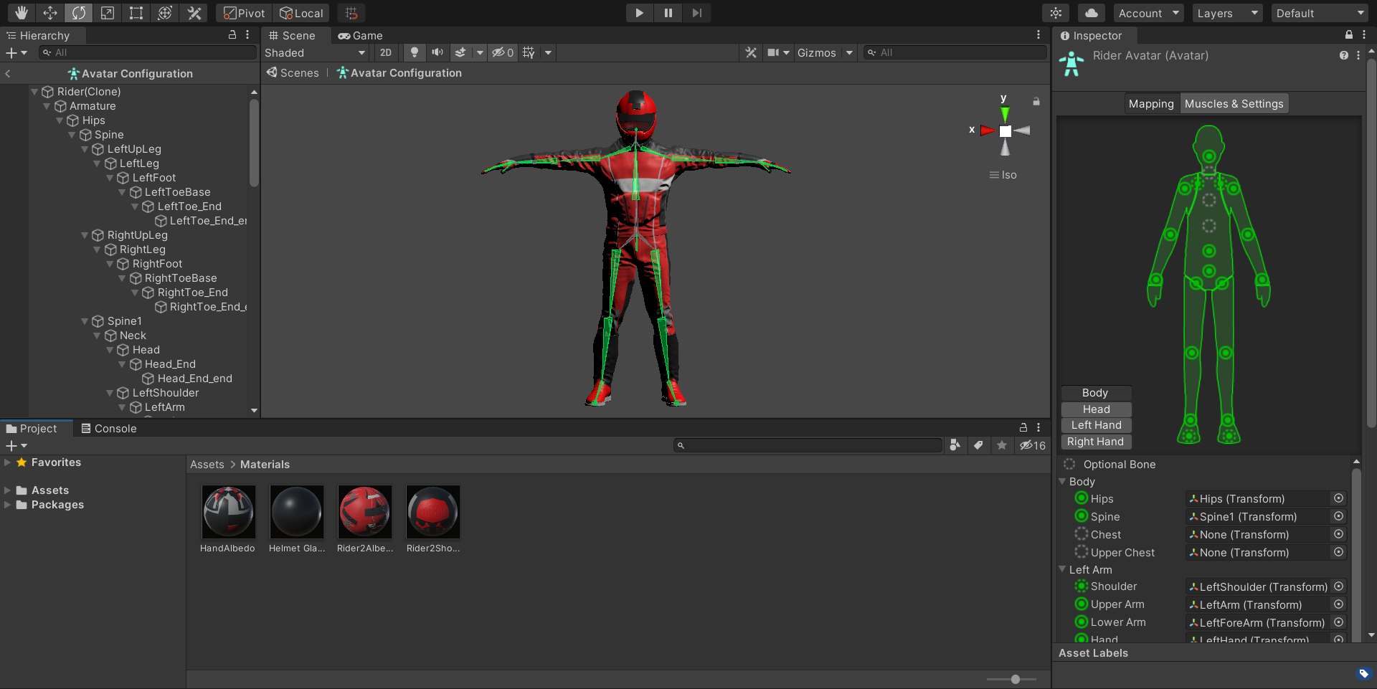Show the Head mapping view
The height and width of the screenshot is (689, 1377).
coord(1096,409)
